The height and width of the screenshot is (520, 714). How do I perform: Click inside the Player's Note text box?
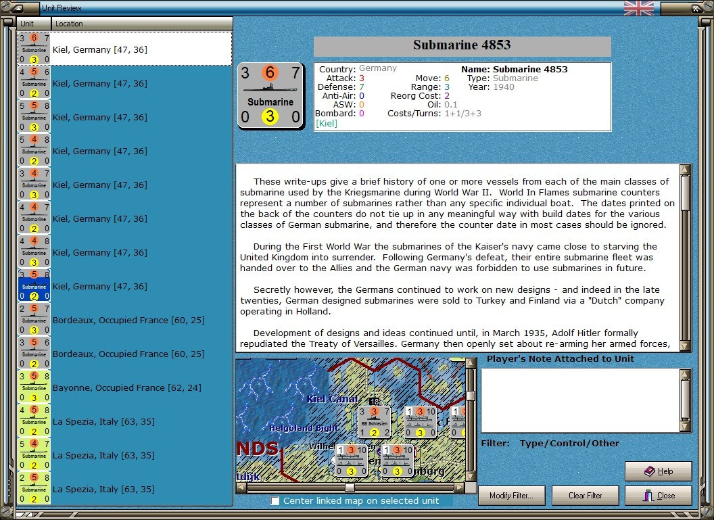[x=581, y=400]
